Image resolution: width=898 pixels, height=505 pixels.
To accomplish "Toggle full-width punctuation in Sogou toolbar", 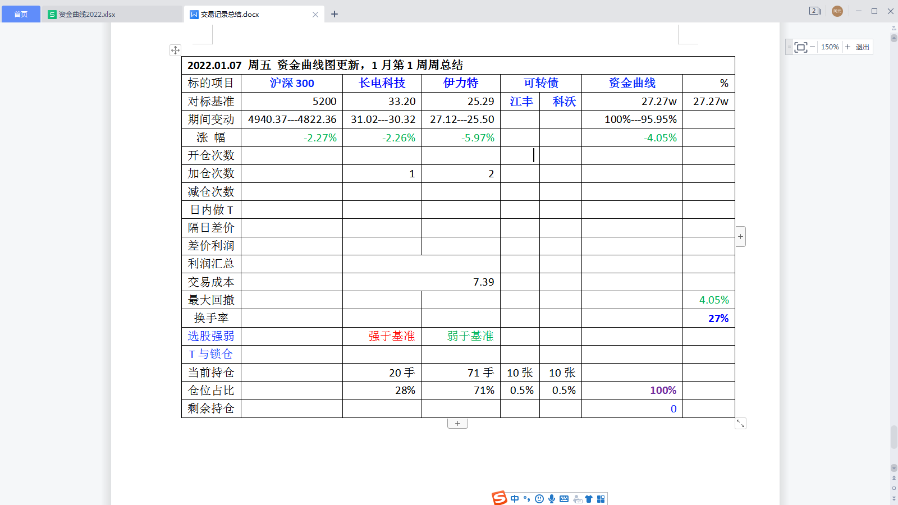I will [x=526, y=498].
